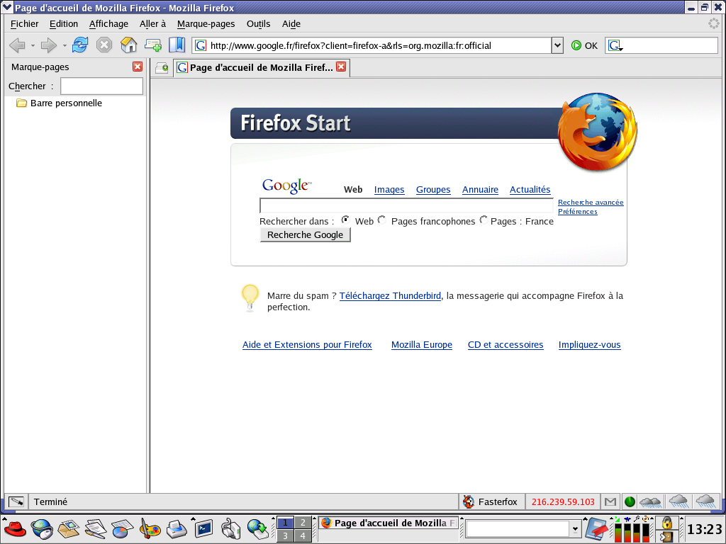Open the URL bar history dropdown
726x544 pixels.
[557, 45]
